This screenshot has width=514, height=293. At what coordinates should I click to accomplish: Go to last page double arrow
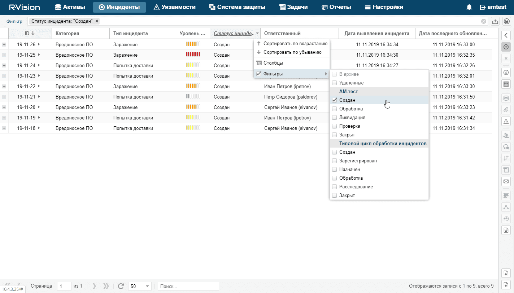point(106,286)
